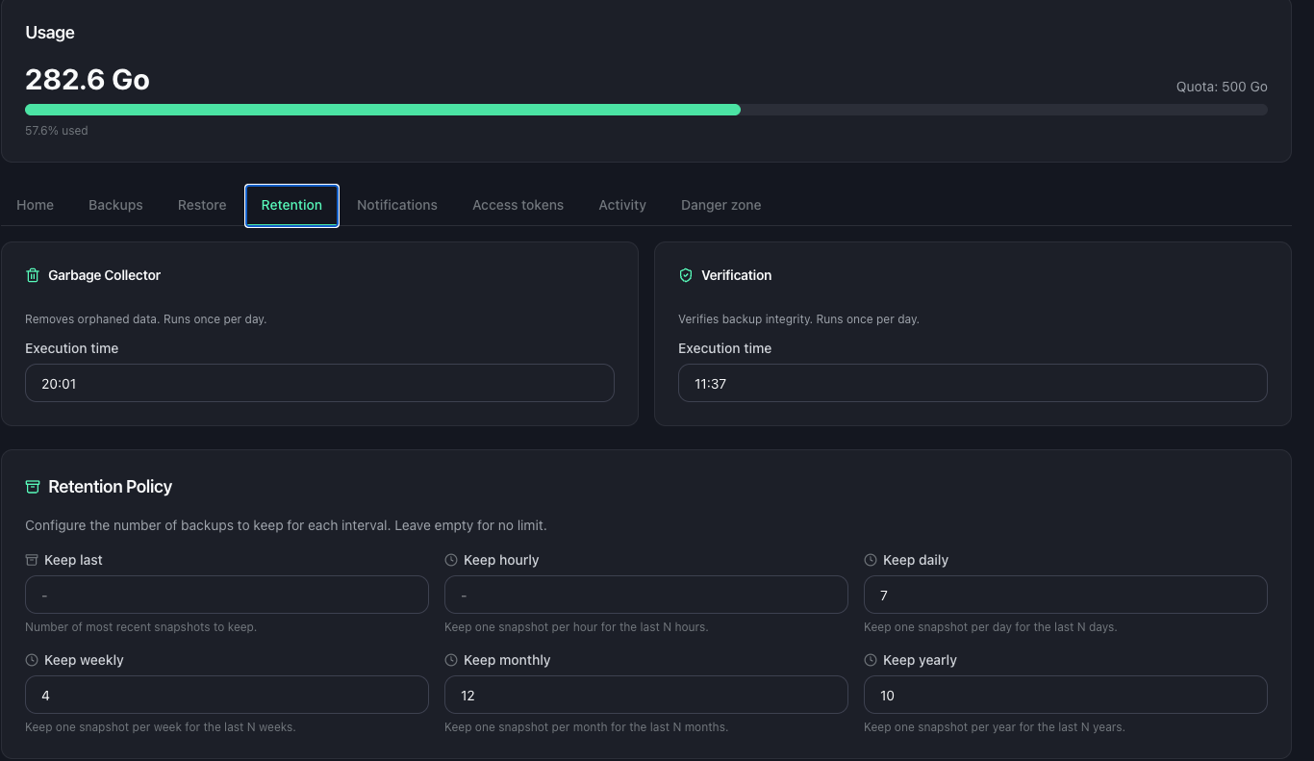1314x761 pixels.
Task: Click the clock icon beside Keep monthly
Action: (451, 660)
